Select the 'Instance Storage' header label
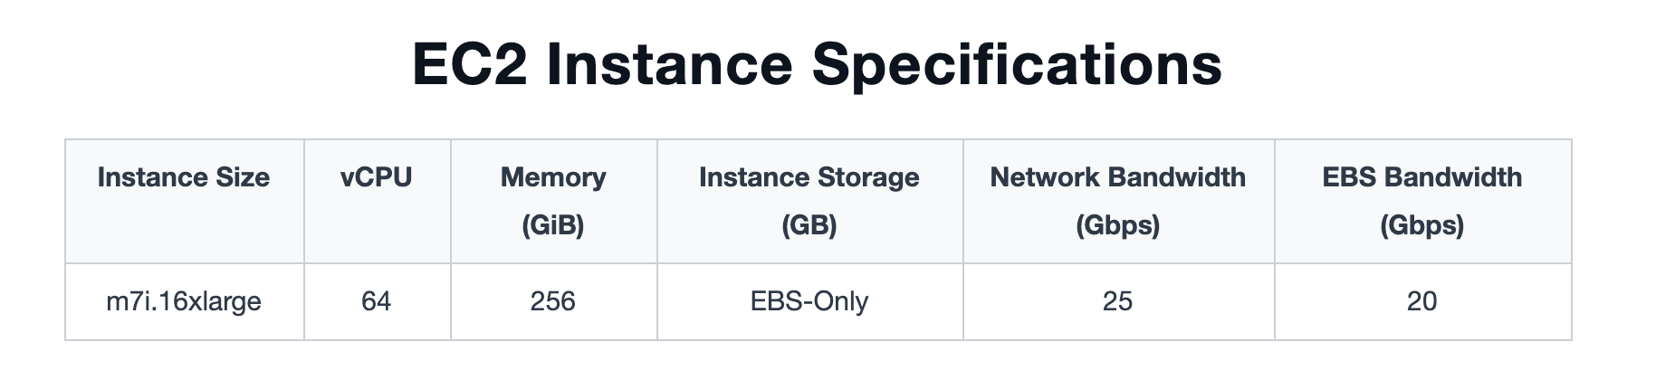 [809, 177]
